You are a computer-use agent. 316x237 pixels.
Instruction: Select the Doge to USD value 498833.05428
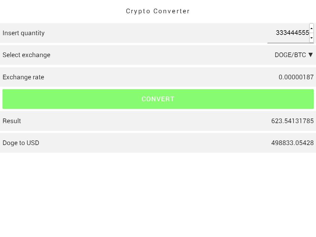[292, 143]
